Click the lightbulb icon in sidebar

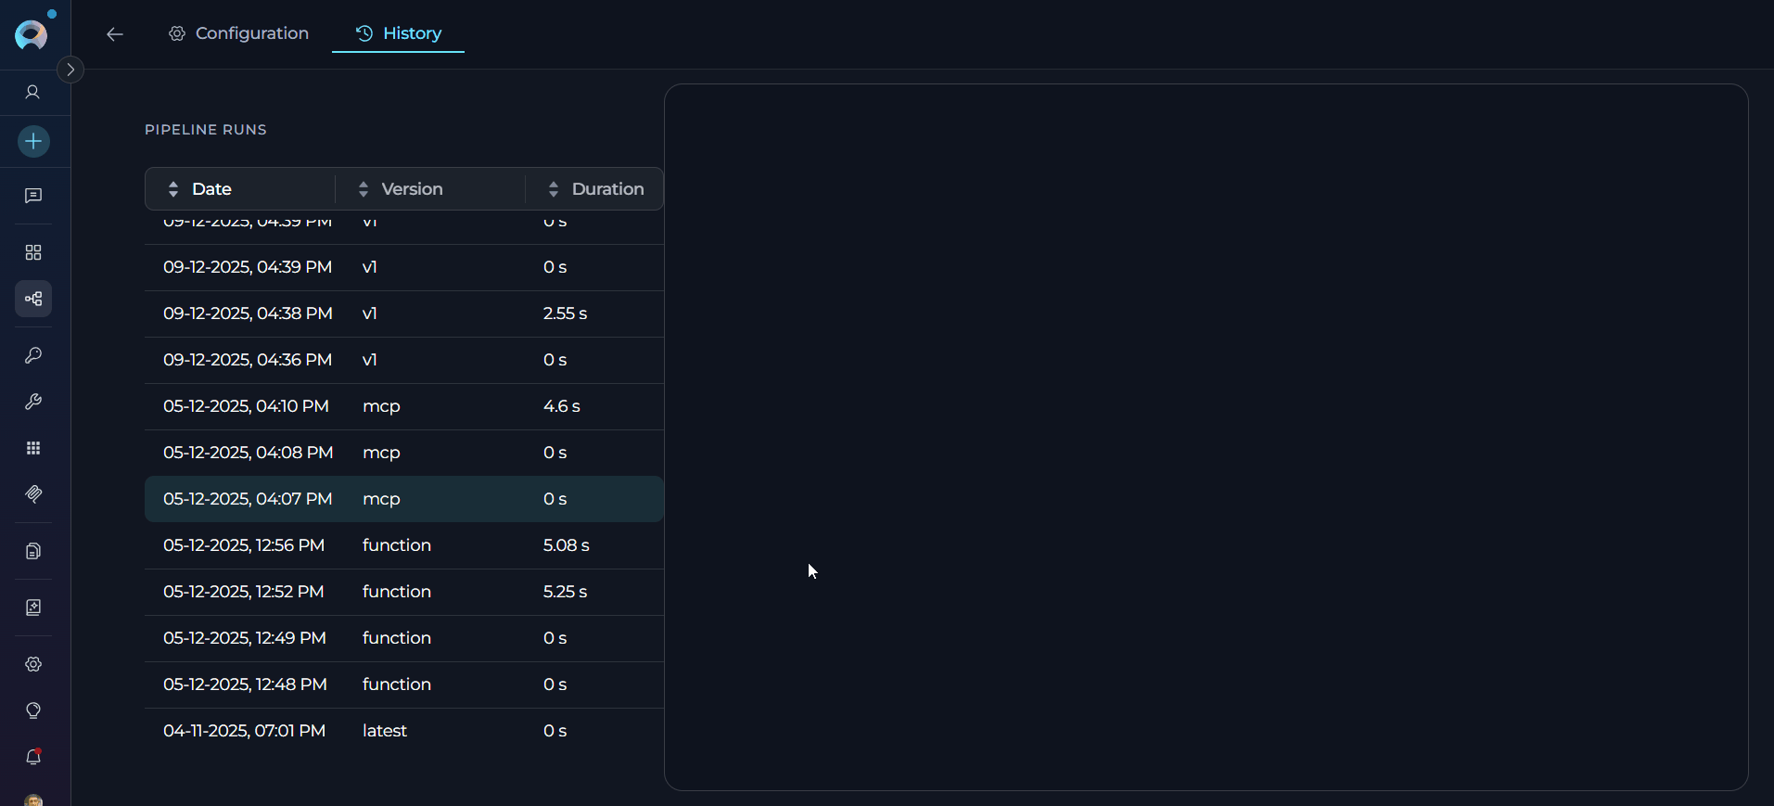(x=33, y=710)
